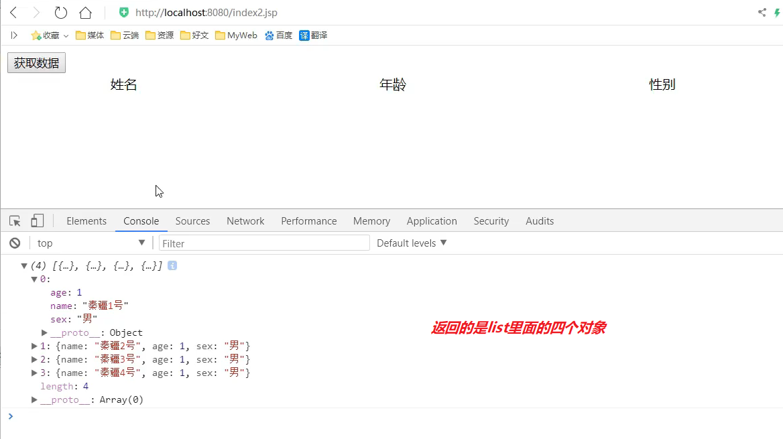783x439 pixels.
Task: Switch to the Network tab
Action: [245, 221]
